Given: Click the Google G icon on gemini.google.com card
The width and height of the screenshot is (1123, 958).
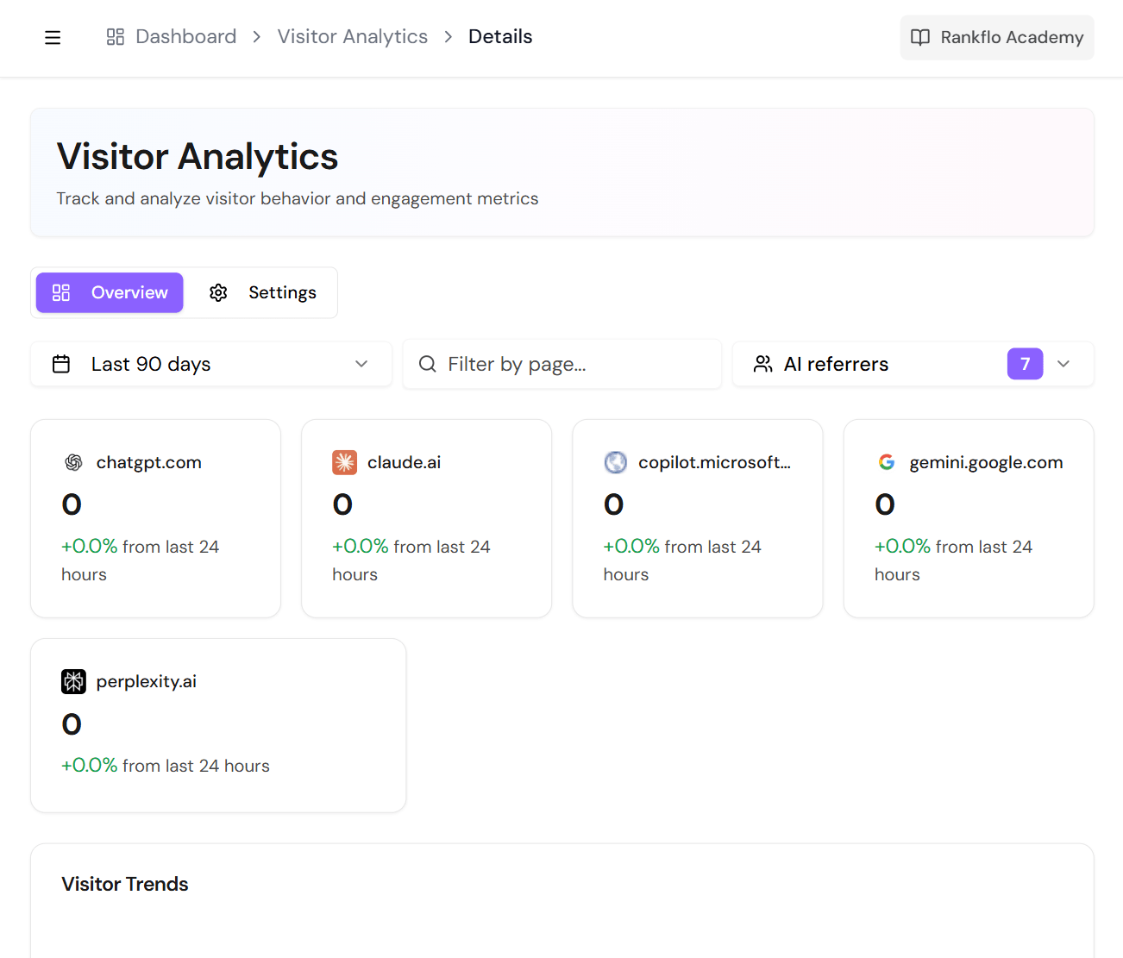Looking at the screenshot, I should click(x=887, y=462).
